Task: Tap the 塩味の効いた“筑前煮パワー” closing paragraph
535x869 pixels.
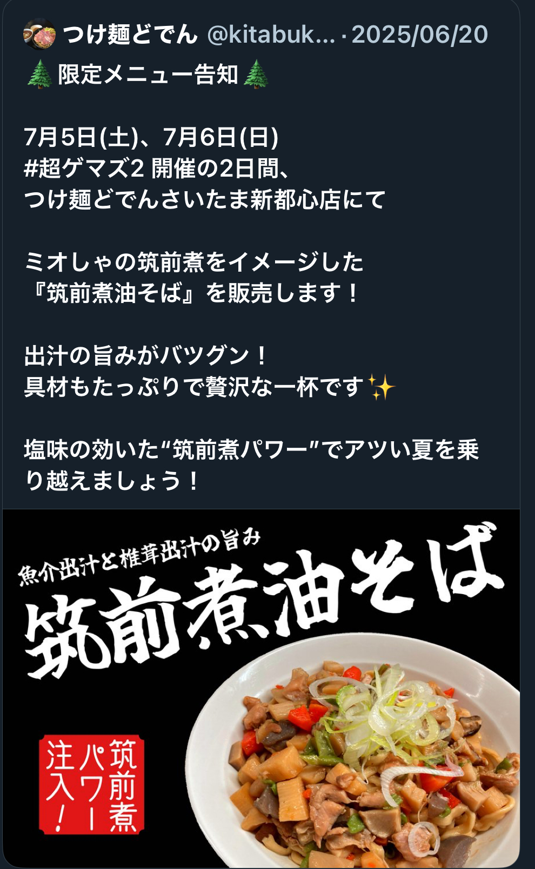Action: pos(252,465)
